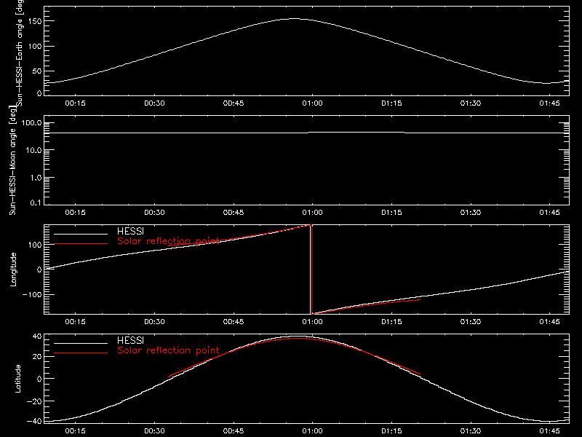Click the 40 tick on Latitude axis
582x437 pixels.
(38, 336)
